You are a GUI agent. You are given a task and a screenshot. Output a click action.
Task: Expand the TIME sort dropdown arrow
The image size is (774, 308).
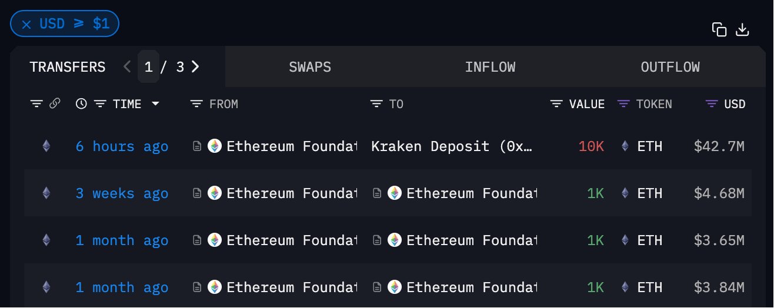[156, 104]
